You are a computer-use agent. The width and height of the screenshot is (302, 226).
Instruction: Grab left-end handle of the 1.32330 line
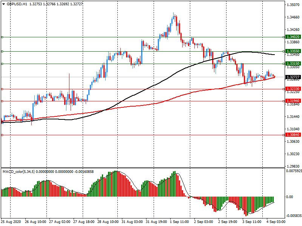pos(2,89)
